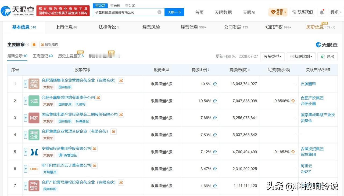
Task: Click help icon beside 历史信息 tab count
Action: click(333, 27)
